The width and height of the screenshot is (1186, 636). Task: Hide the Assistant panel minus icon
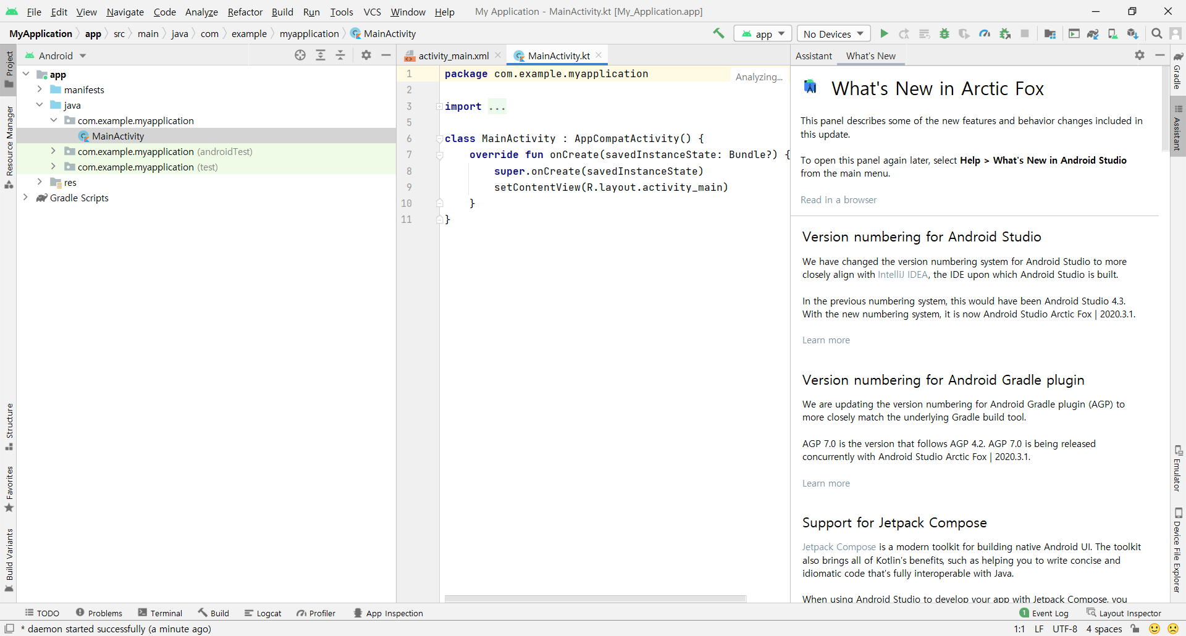1160,55
